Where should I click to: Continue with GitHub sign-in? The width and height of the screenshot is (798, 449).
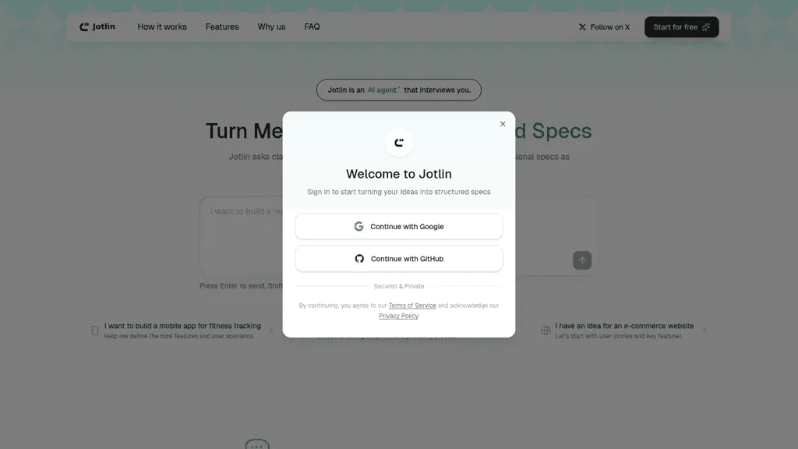(x=399, y=259)
